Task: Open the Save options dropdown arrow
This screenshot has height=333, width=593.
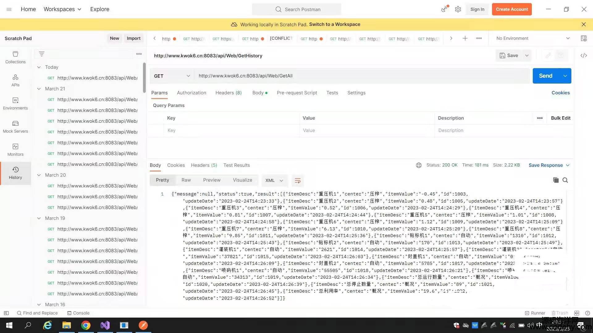Action: (527, 55)
